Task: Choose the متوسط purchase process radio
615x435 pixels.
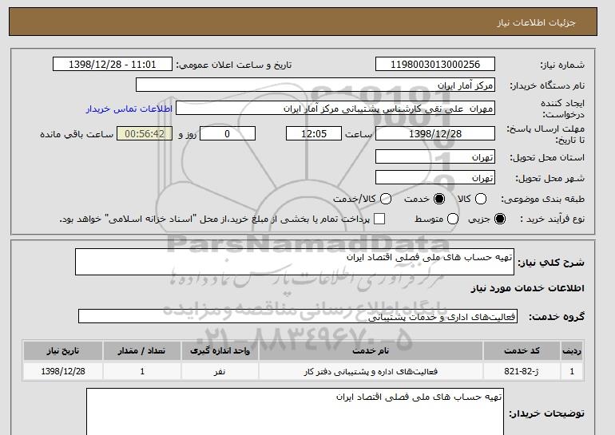Action: pos(453,219)
